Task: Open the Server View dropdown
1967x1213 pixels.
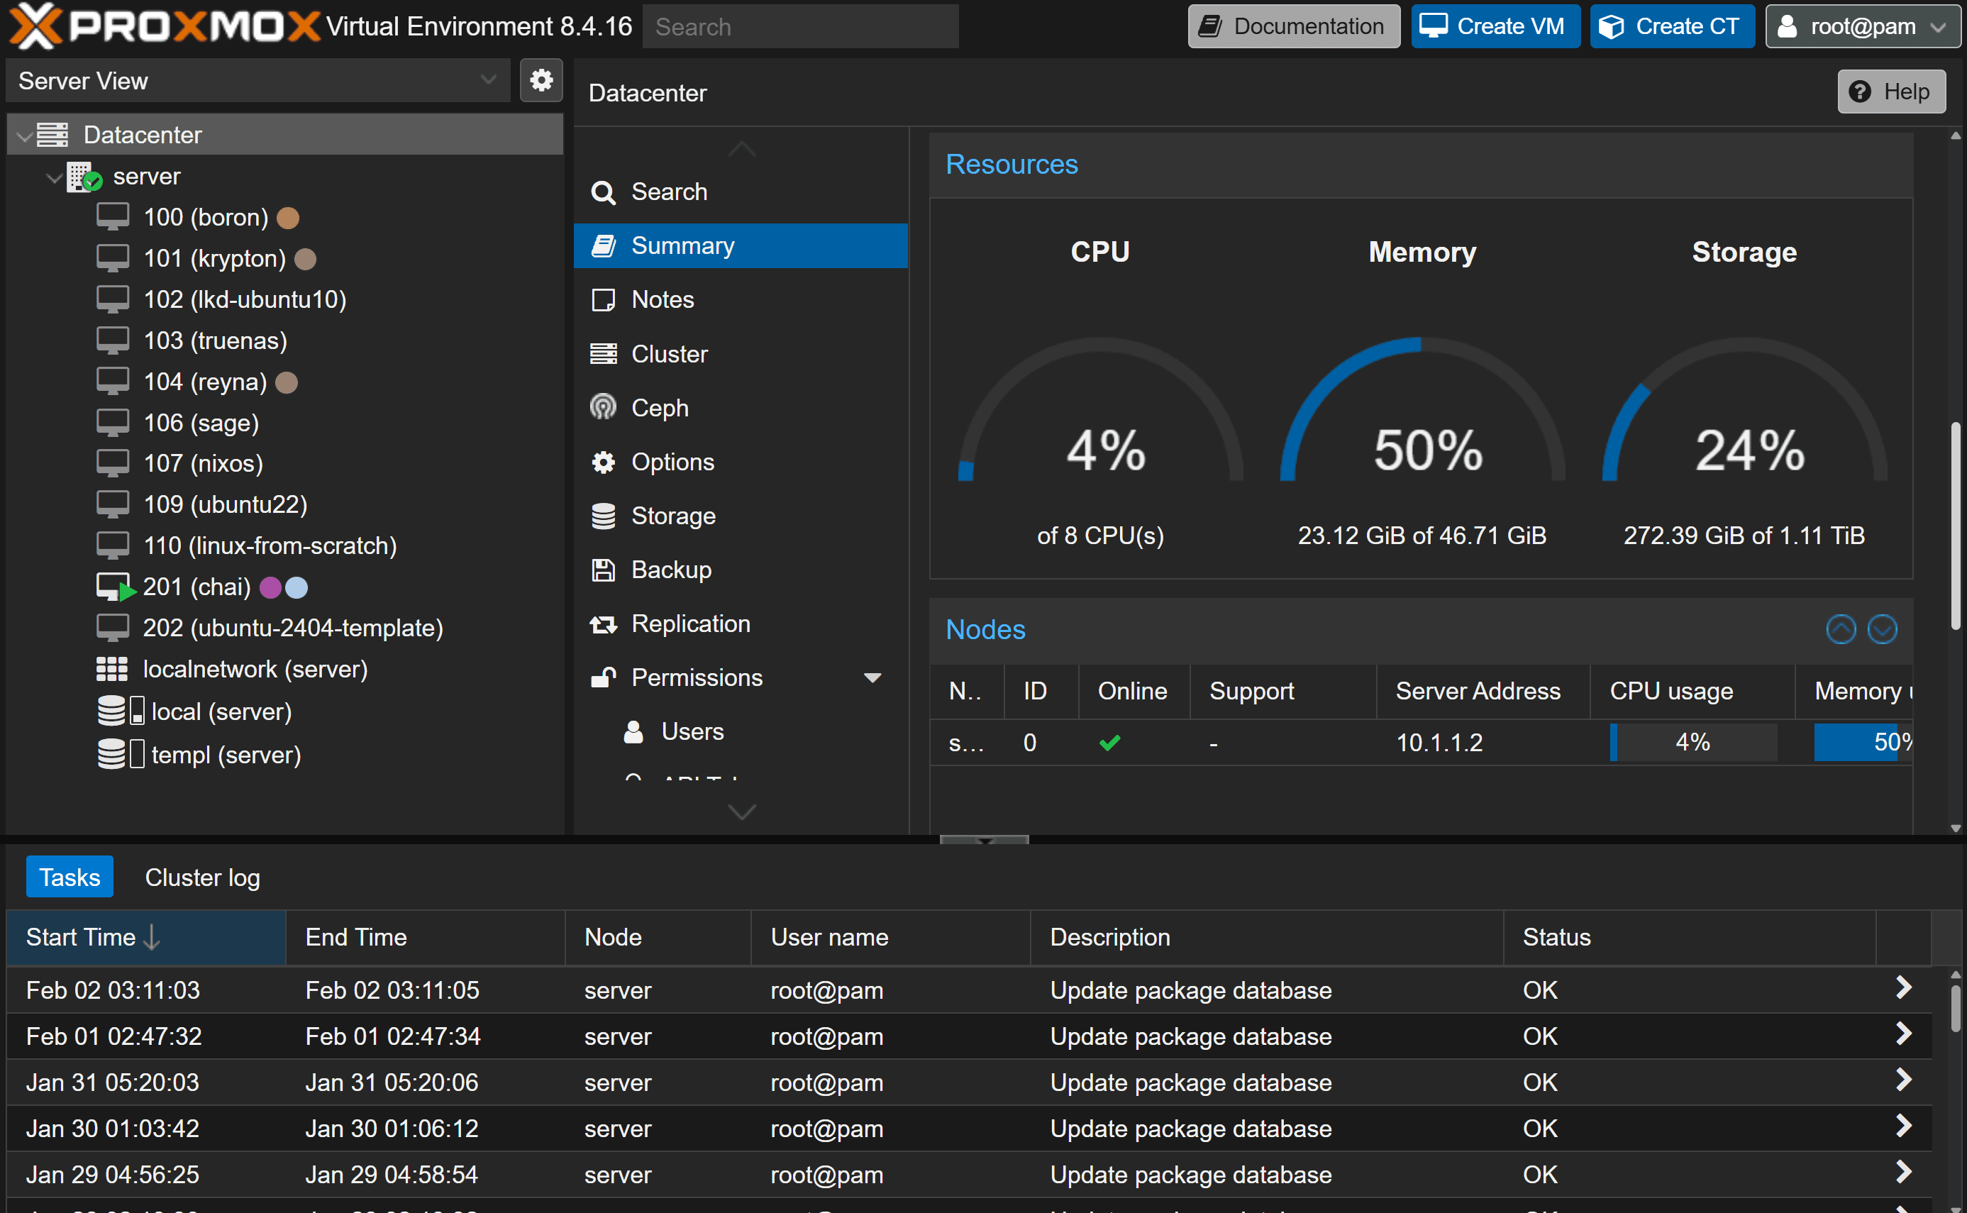Action: pos(488,80)
